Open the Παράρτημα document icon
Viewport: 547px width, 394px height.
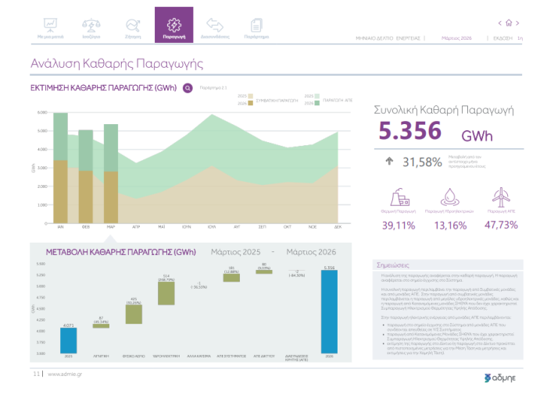point(256,26)
